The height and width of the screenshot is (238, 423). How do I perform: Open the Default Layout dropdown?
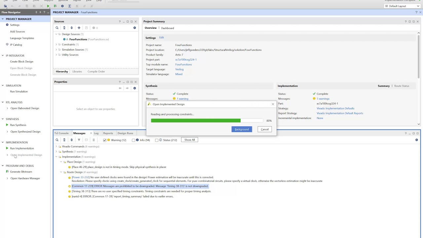click(402, 6)
